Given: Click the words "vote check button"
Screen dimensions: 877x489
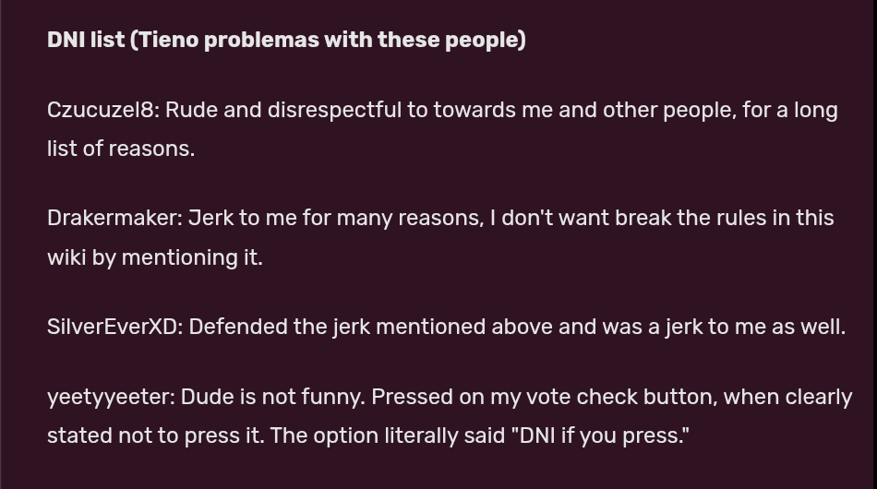Looking at the screenshot, I should click(x=631, y=397).
